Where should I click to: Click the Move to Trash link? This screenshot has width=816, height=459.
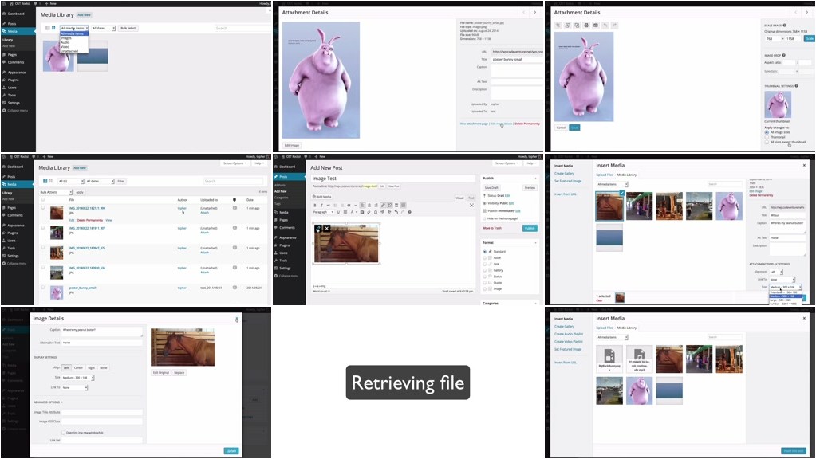pos(492,228)
